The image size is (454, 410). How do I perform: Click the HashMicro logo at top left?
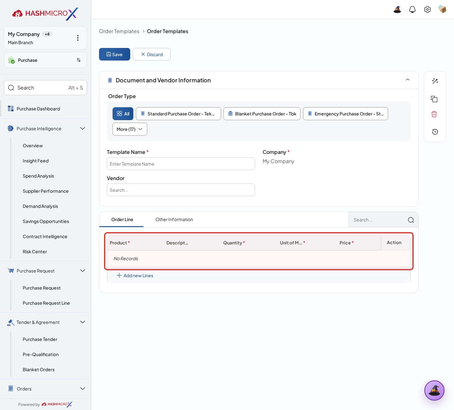pos(45,14)
